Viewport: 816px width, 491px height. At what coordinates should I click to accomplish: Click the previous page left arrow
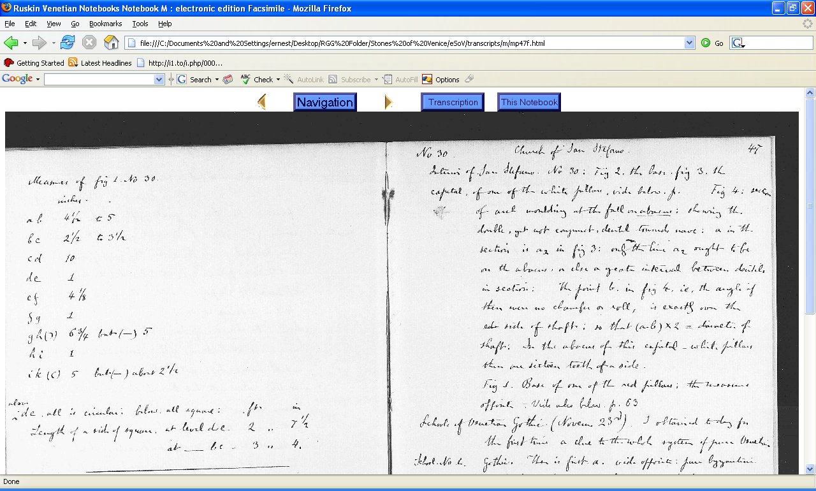(261, 102)
